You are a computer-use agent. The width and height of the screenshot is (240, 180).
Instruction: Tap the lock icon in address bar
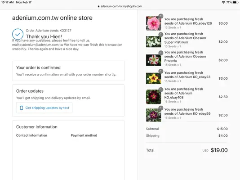tap(98, 6)
